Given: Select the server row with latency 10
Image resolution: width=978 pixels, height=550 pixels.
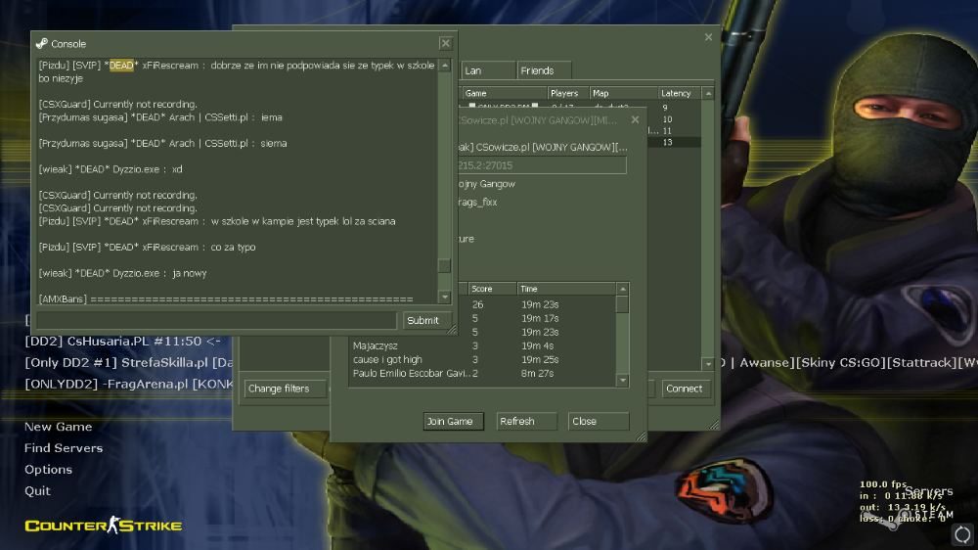Looking at the screenshot, I should coord(674,119).
